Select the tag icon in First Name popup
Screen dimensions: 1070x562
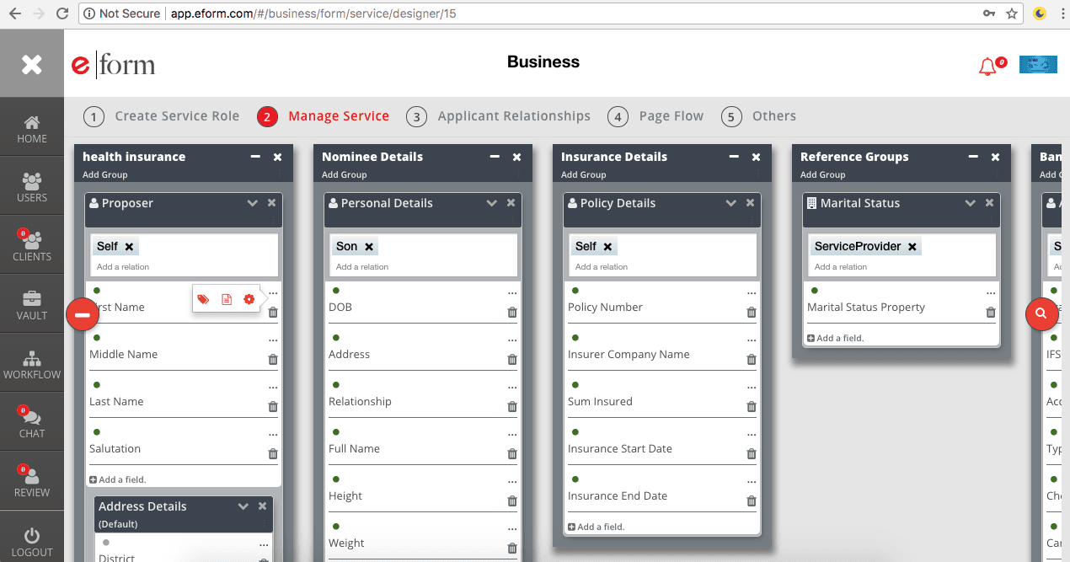pyautogui.click(x=202, y=298)
